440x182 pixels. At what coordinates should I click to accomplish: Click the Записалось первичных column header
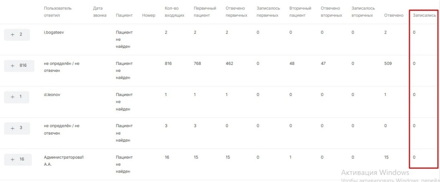click(x=268, y=12)
